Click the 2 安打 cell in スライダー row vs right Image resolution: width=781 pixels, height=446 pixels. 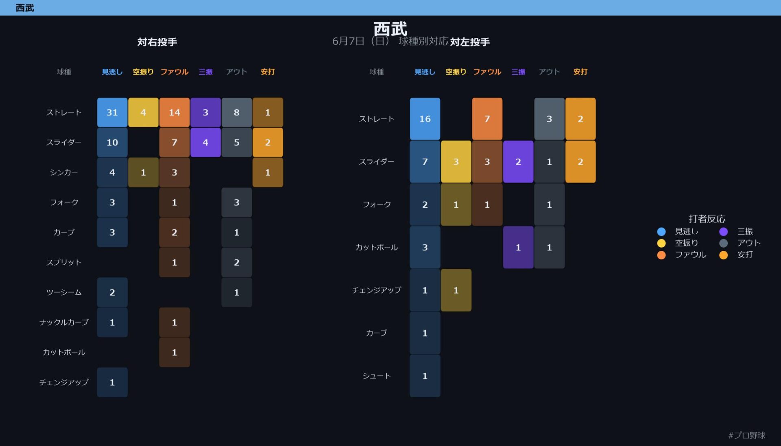268,142
